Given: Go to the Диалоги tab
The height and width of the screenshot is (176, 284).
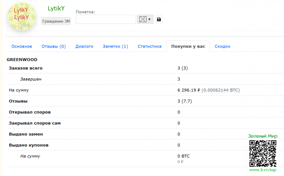Looking at the screenshot, I should click(84, 46).
